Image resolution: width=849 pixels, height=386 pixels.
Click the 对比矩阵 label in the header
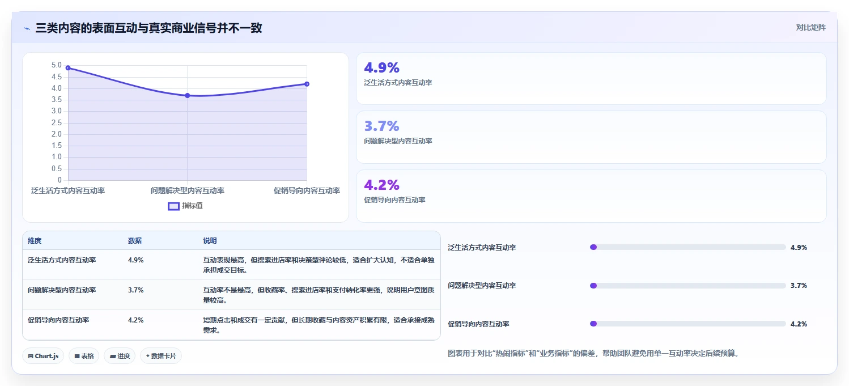coord(810,27)
